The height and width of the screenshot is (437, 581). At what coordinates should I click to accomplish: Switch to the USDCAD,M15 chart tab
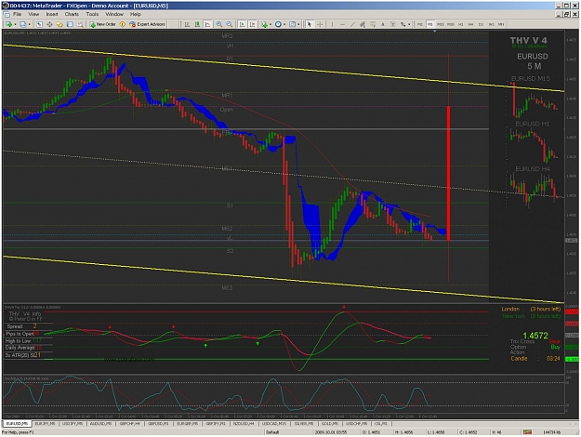(274, 424)
